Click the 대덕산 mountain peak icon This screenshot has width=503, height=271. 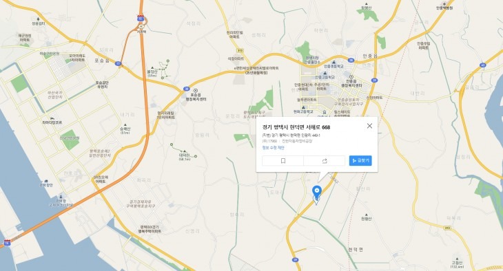coord(185,151)
